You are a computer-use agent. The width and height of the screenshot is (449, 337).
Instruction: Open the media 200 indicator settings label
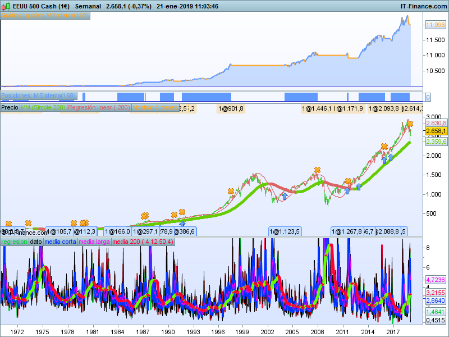coord(143,242)
